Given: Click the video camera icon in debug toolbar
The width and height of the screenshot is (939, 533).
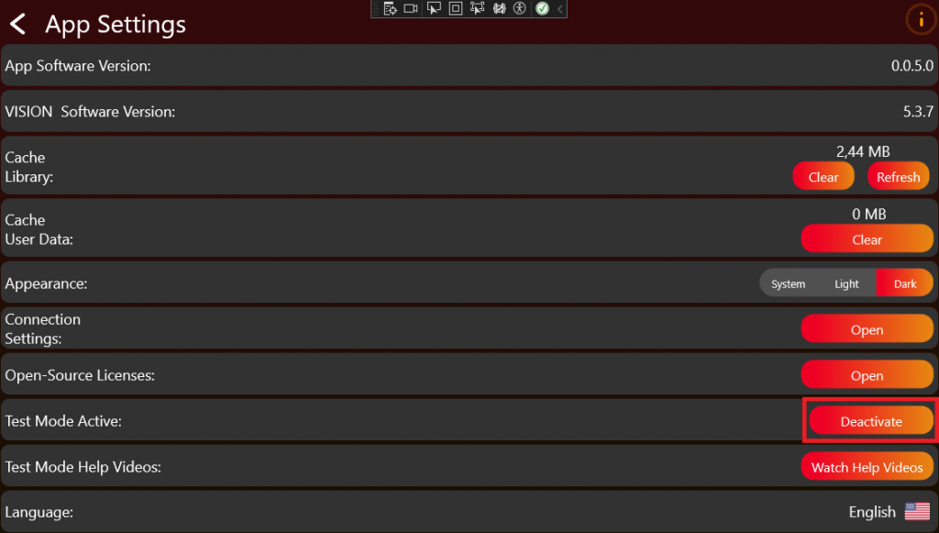Looking at the screenshot, I should (411, 8).
